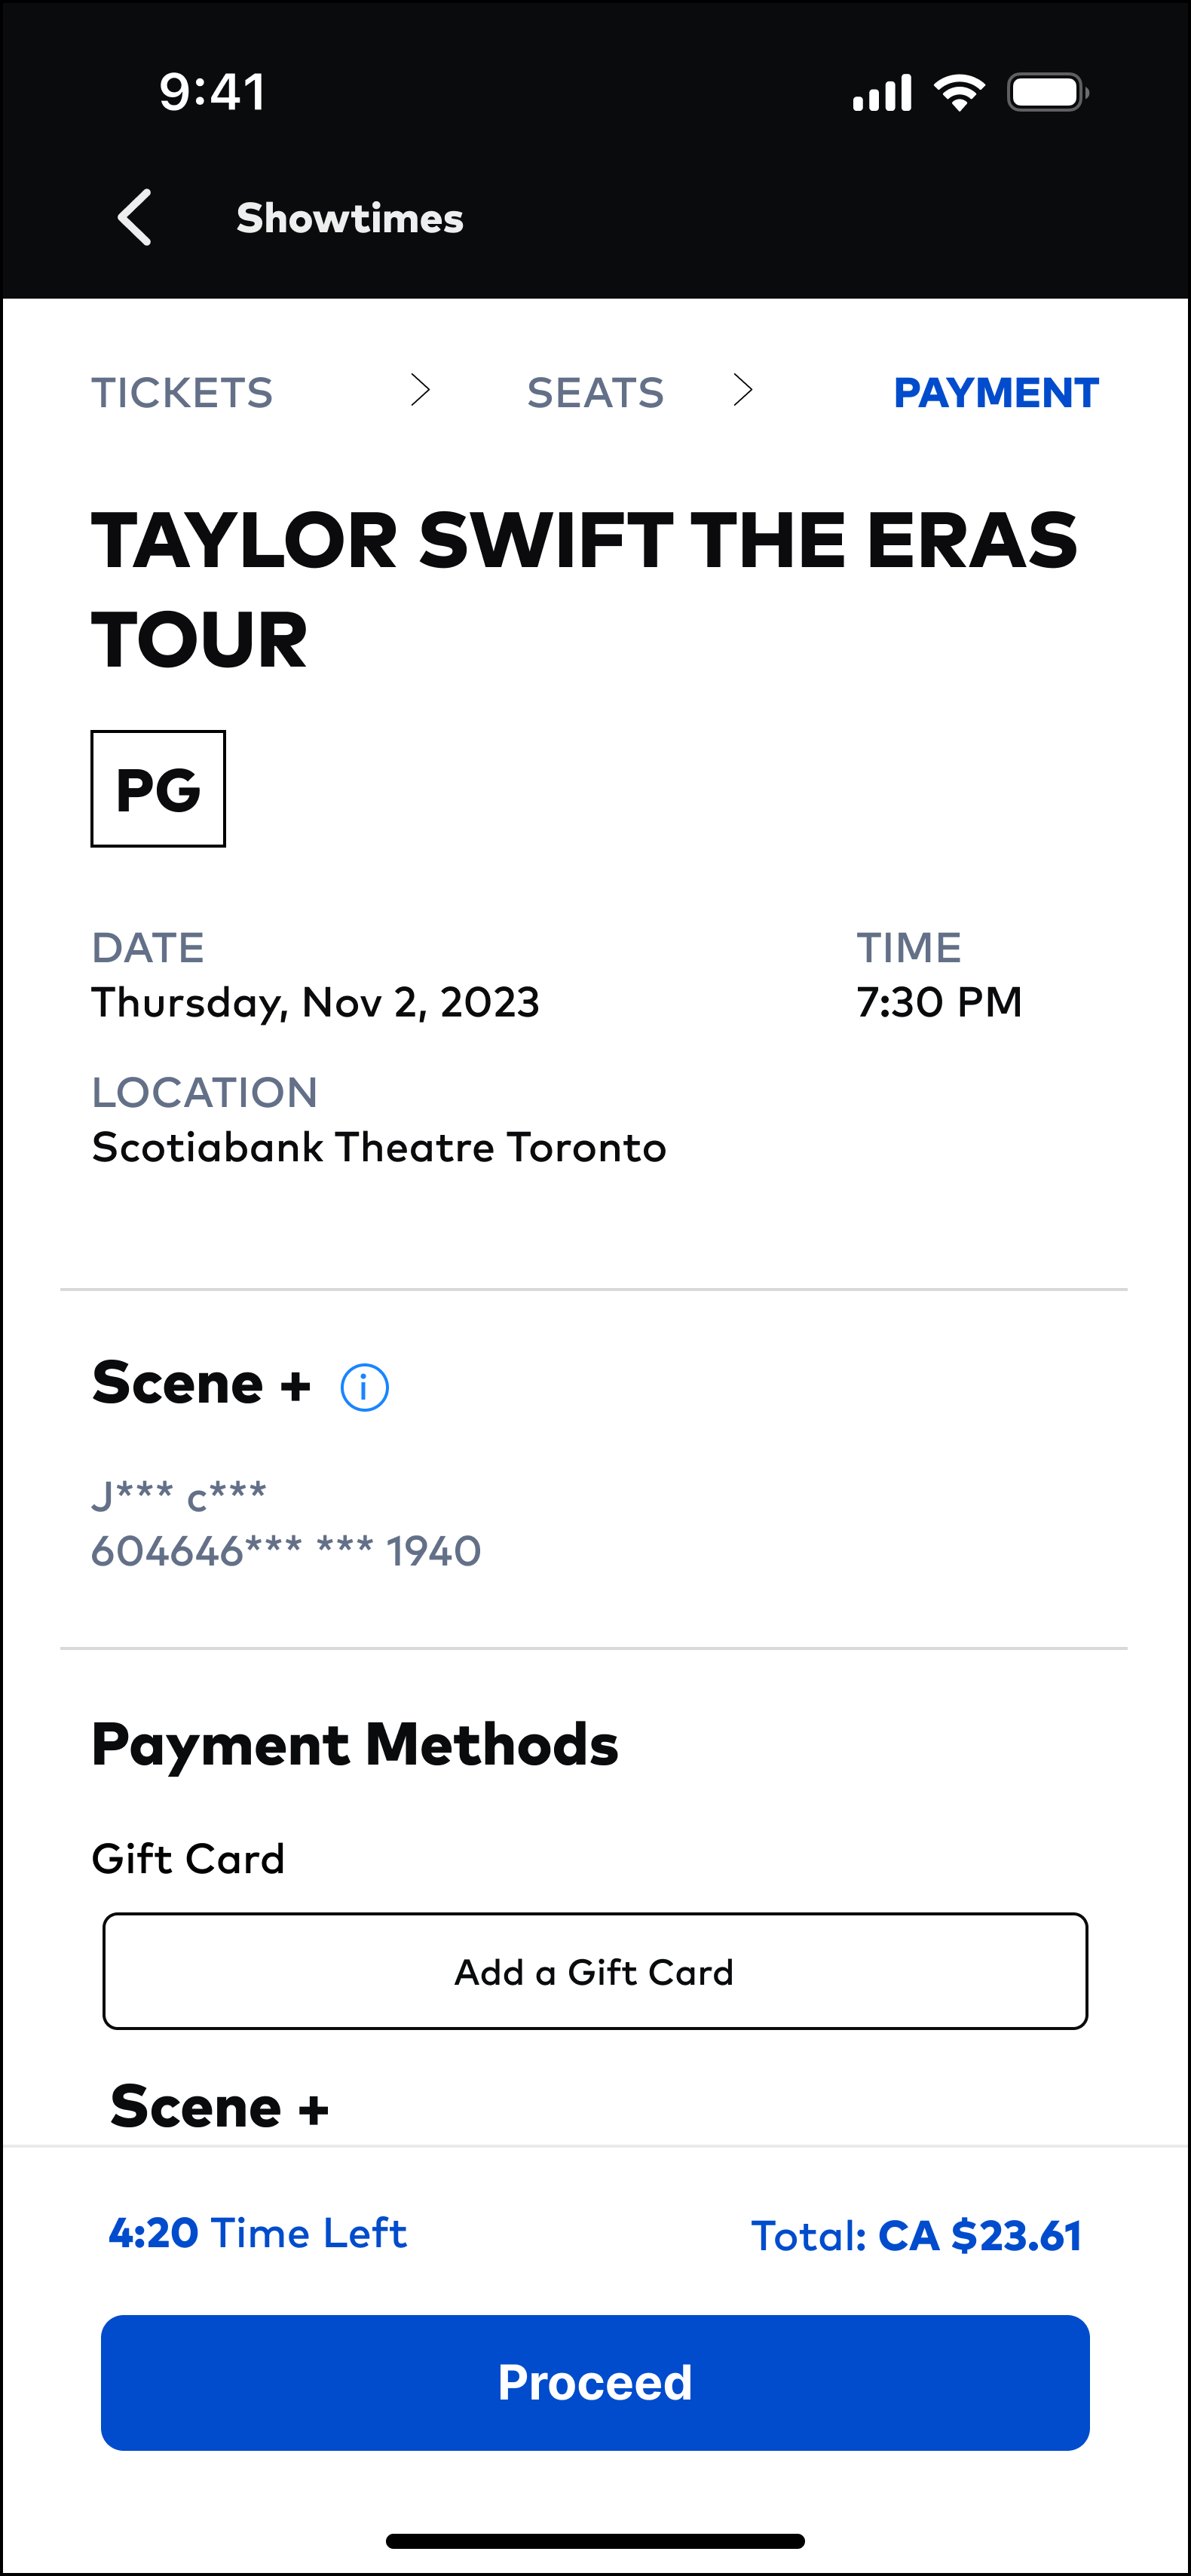Screen dimensions: 1191x2576
Task: Tap the Total CA $23.61 amount
Action: coord(916,2236)
